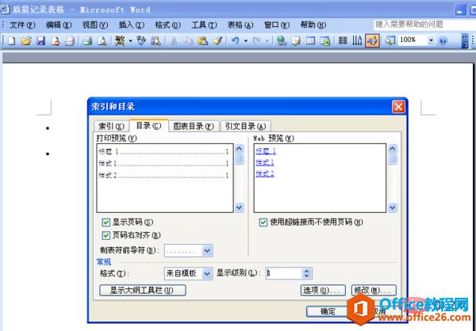Uncheck 使用超链接而不使用页码 checkbox
The height and width of the screenshot is (331, 476).
pos(263,223)
